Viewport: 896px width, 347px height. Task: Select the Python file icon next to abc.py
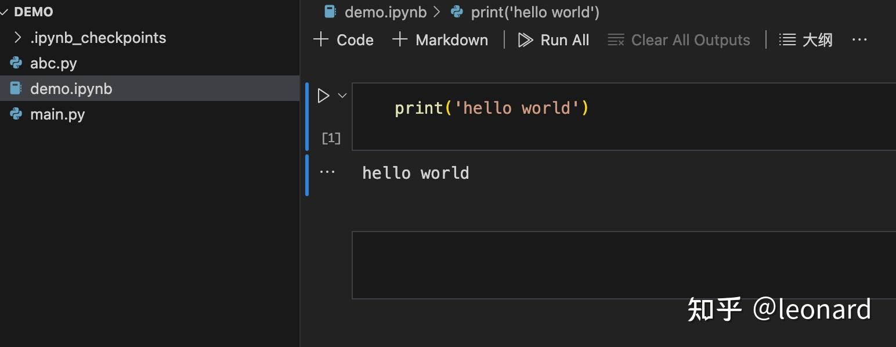tap(17, 63)
